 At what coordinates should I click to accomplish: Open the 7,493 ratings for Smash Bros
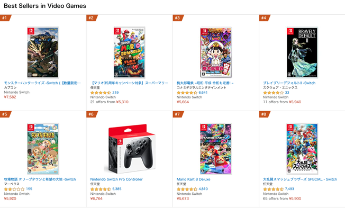289,189
